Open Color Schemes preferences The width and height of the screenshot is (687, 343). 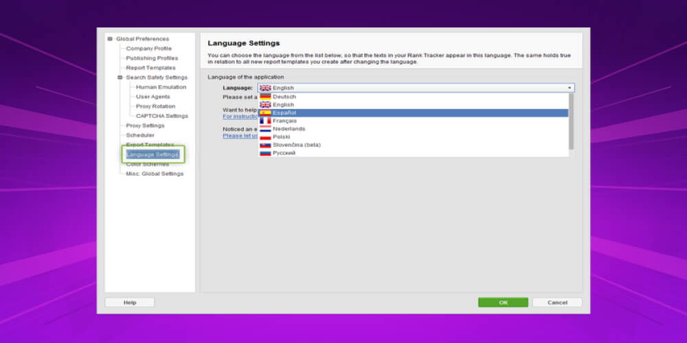click(x=148, y=165)
